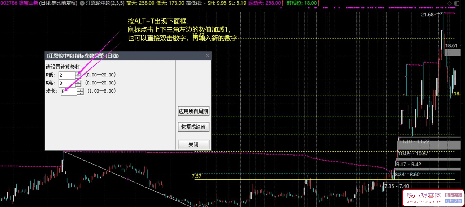Click the (0.00—20.00) range text by N高
The width and height of the screenshot is (465, 207).
pyautogui.click(x=100, y=83)
